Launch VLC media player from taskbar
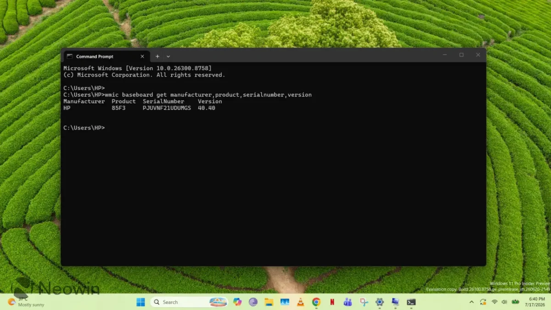This screenshot has height=310, width=551. [x=300, y=302]
